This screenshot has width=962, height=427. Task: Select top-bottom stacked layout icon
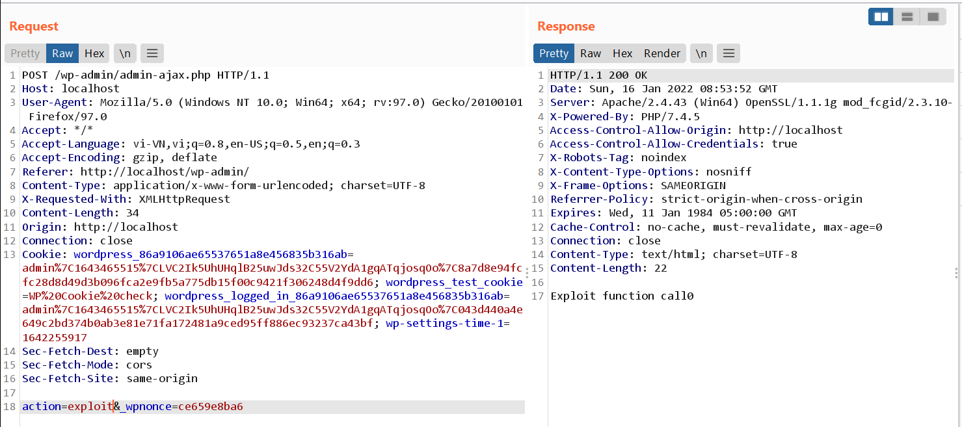tap(907, 17)
